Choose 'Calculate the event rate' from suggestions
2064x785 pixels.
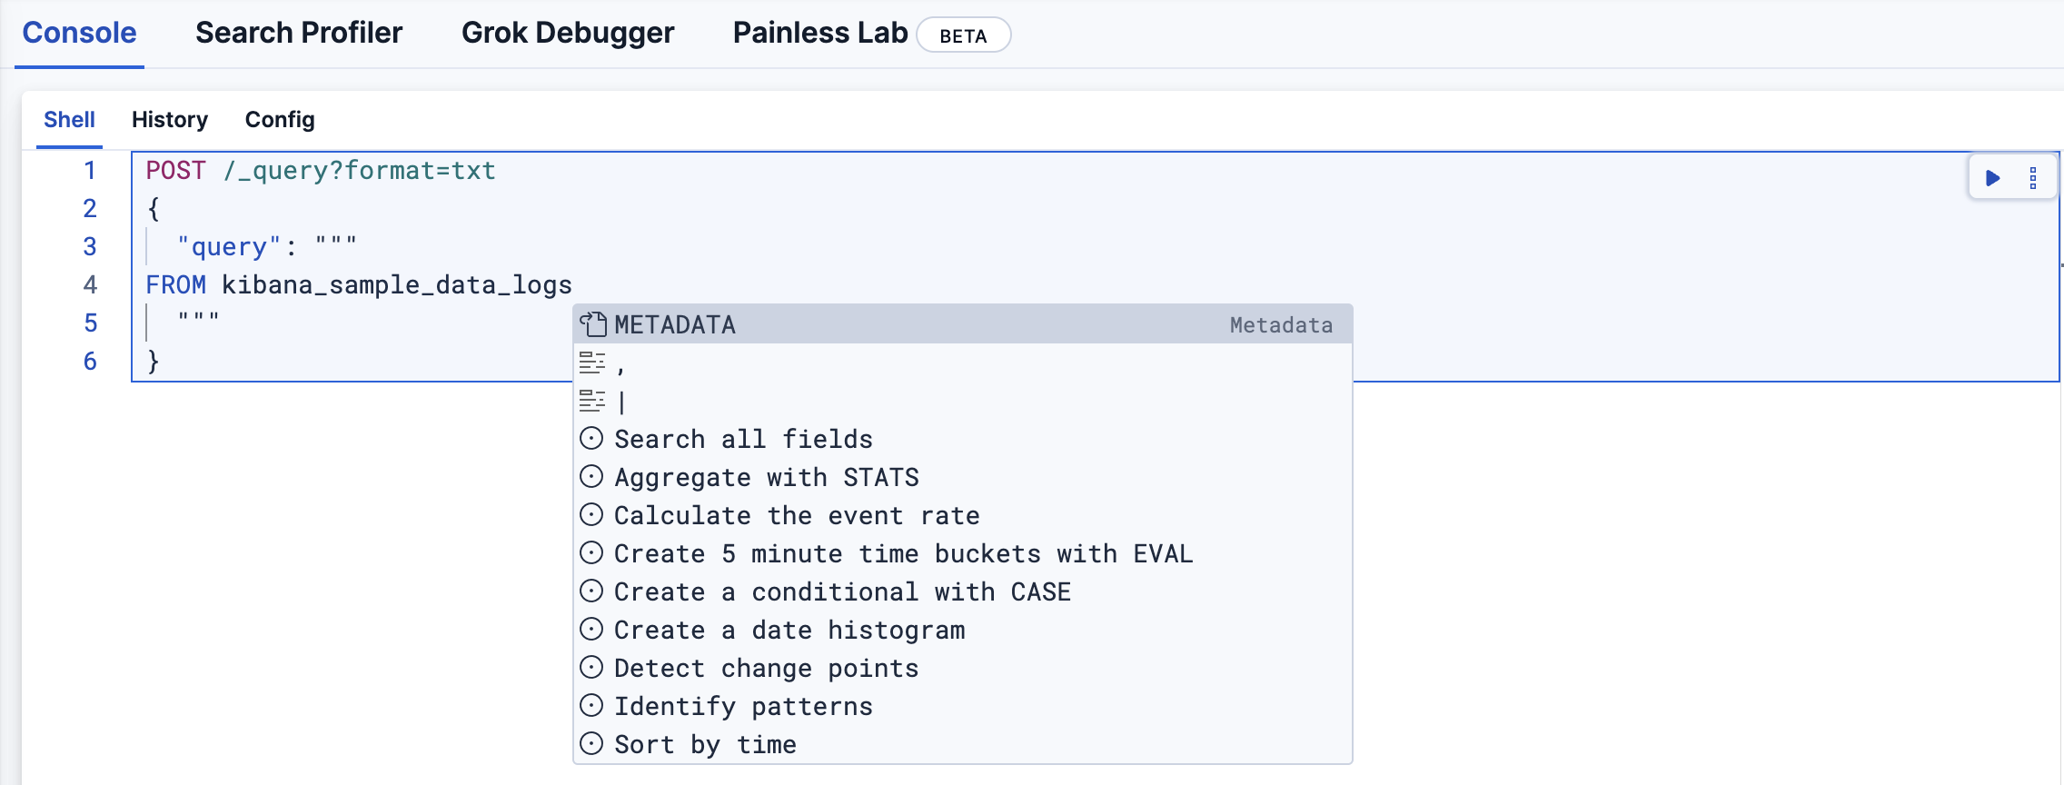coord(797,514)
